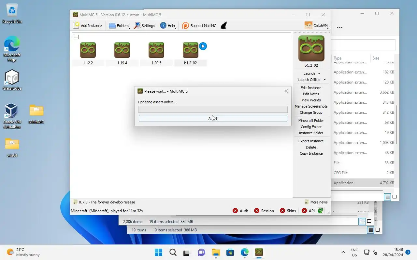The width and height of the screenshot is (417, 260).
Task: Click Change Group
Action: pos(311,112)
